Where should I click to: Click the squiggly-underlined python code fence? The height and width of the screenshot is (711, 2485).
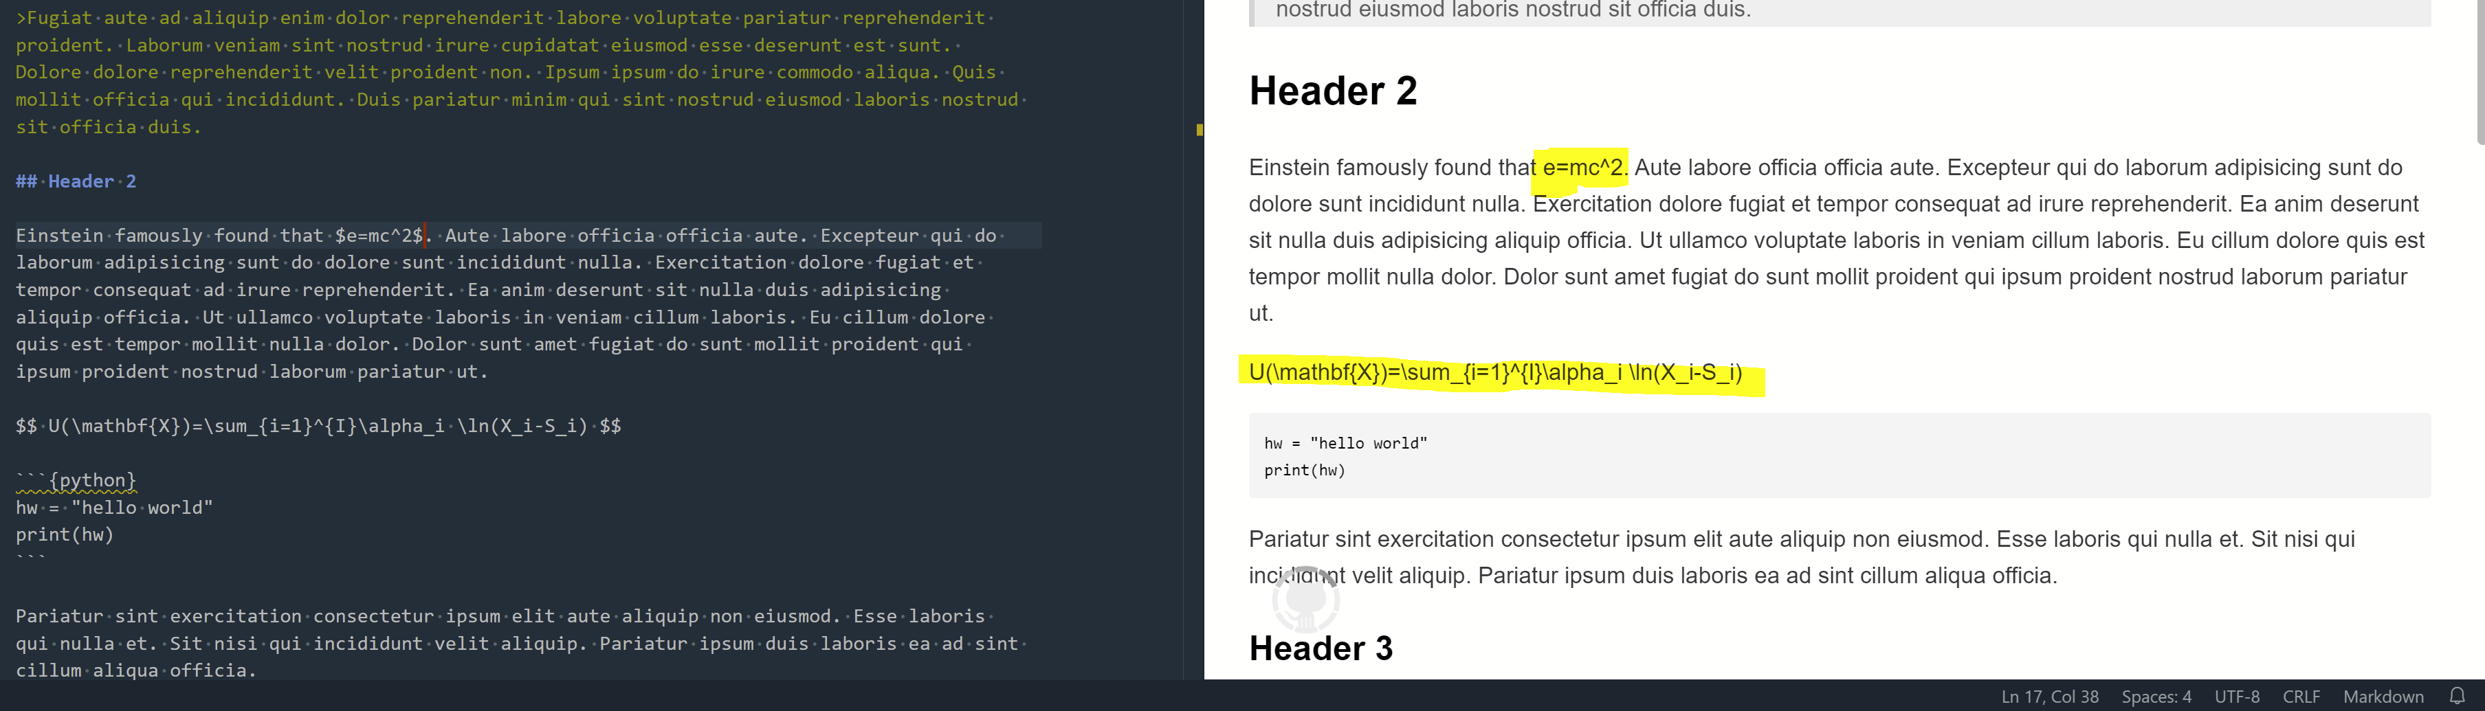coord(75,479)
